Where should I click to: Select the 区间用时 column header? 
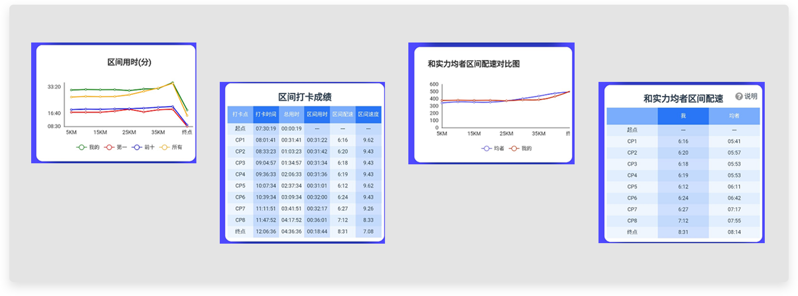[317, 115]
